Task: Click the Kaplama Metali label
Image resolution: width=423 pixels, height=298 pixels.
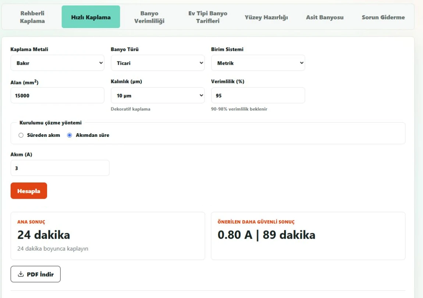Action: point(29,49)
